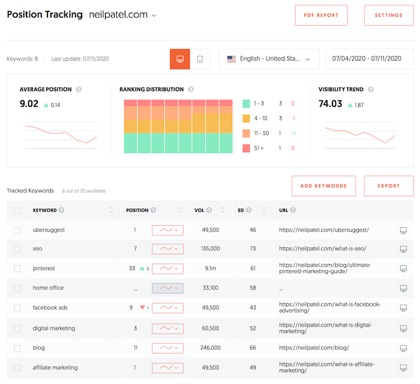Screen dimensions: 420x384
Task: Click the PDF Report button
Action: 321,15
